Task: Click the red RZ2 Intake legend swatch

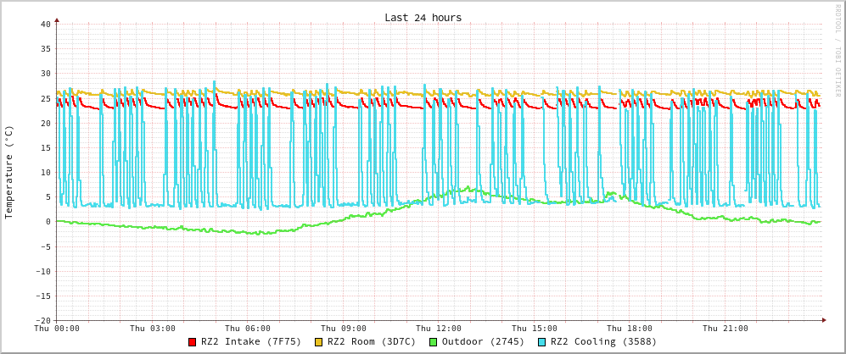Action: coord(192,341)
